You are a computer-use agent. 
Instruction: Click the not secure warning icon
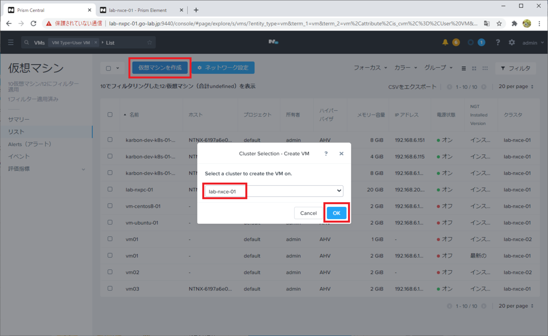[x=49, y=23]
